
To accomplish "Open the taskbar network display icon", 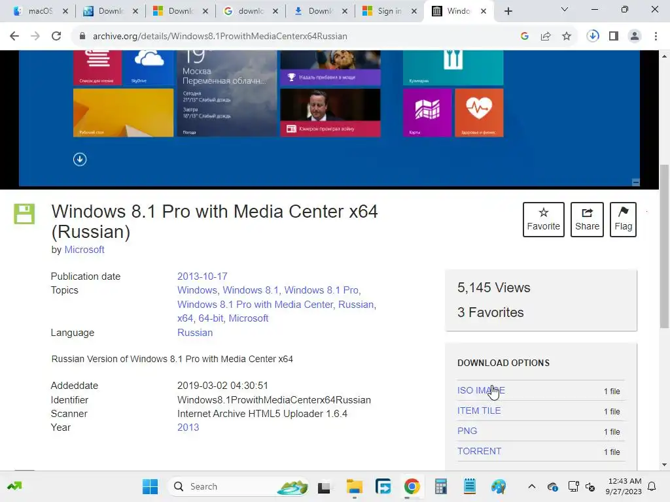I will [573, 486].
